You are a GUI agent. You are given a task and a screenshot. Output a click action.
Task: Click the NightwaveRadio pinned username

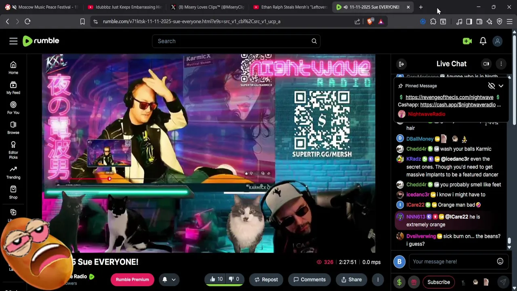(x=427, y=114)
